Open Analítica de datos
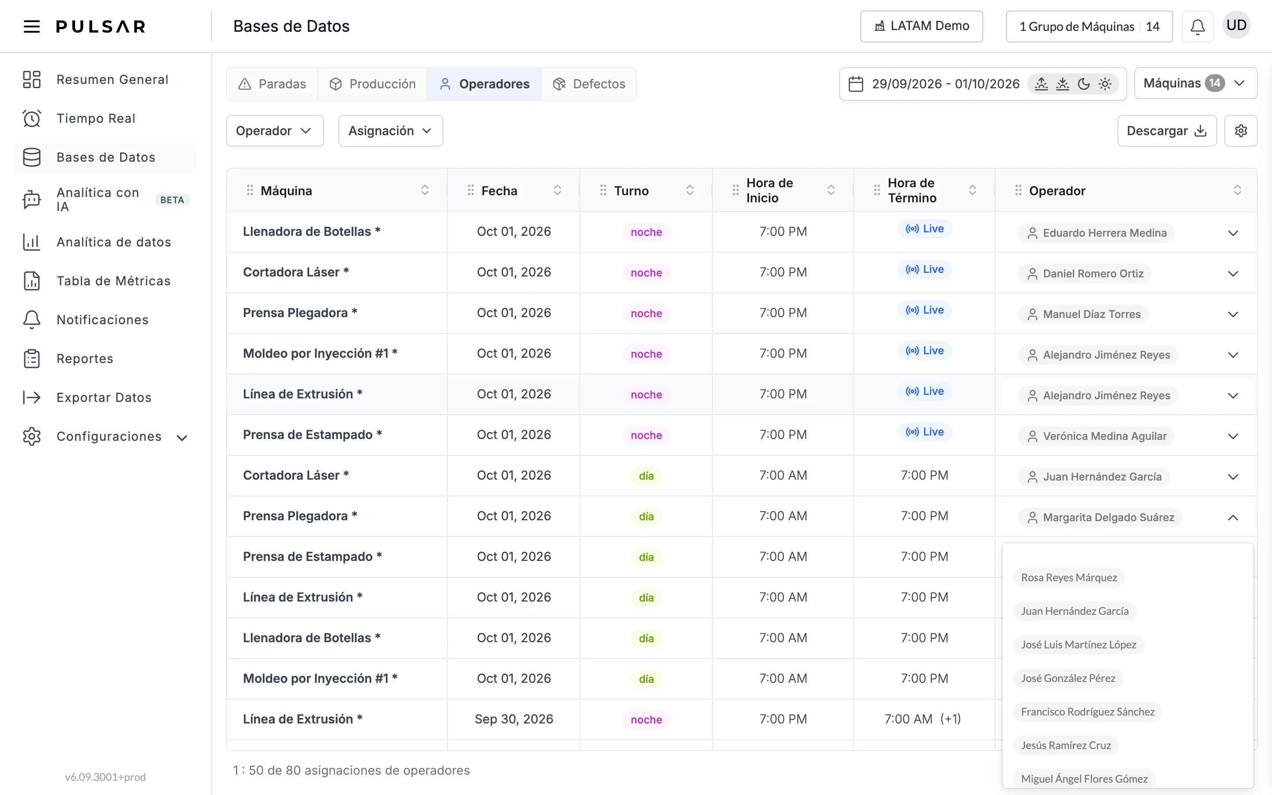Image resolution: width=1272 pixels, height=795 pixels. (105, 242)
